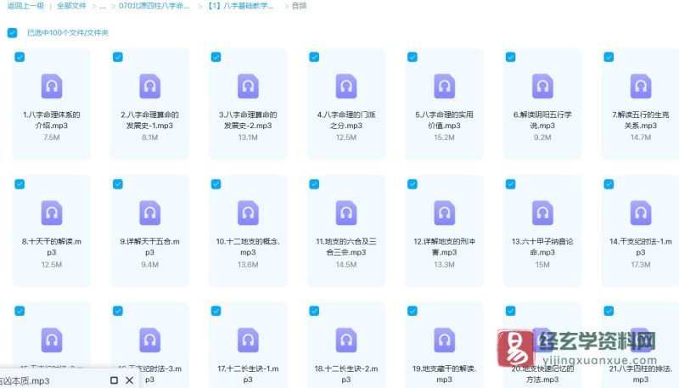
Task: Click the 17.十二长生诀-1.mp3 audio icon
Action: point(248,340)
